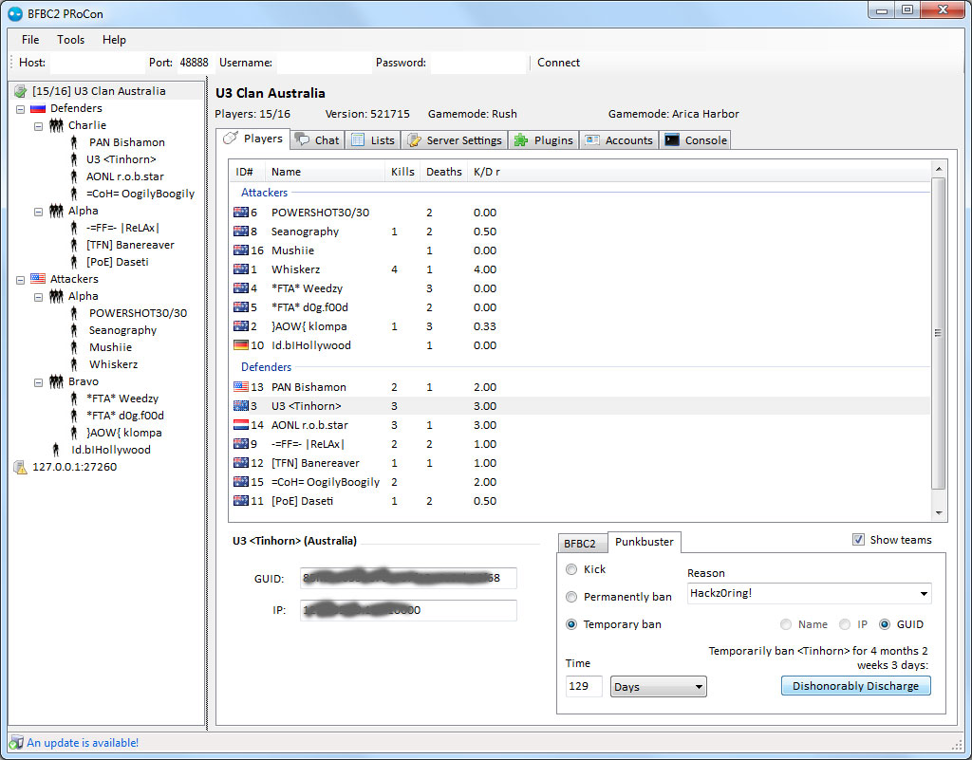Screen dimensions: 972x760
Task: Click the warning server icon for 127.0.0.1:27260
Action: [21, 467]
